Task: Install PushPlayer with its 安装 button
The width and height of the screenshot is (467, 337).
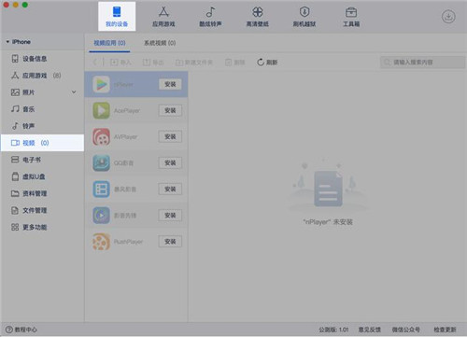Action: pyautogui.click(x=170, y=242)
